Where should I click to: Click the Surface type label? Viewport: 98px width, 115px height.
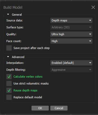click(x=15, y=27)
